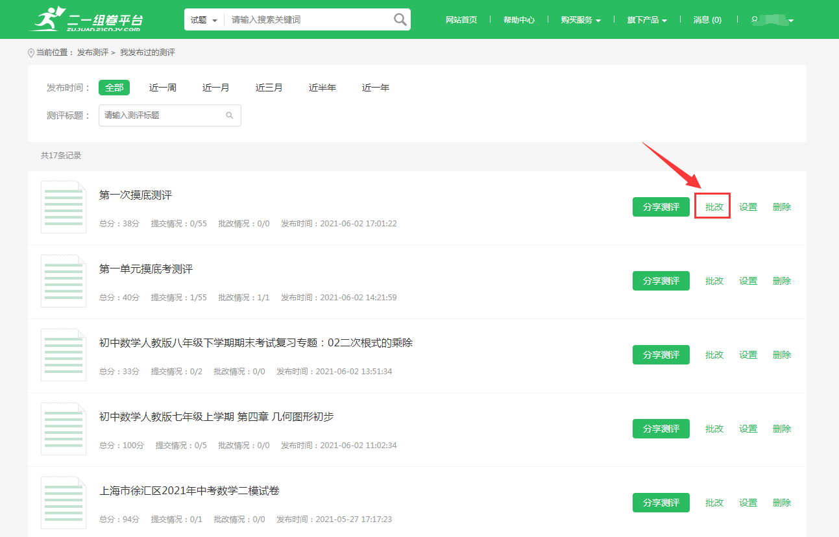This screenshot has height=537, width=839.
Task: Click 批改 for 第一单元摸底考测评
Action: [714, 281]
